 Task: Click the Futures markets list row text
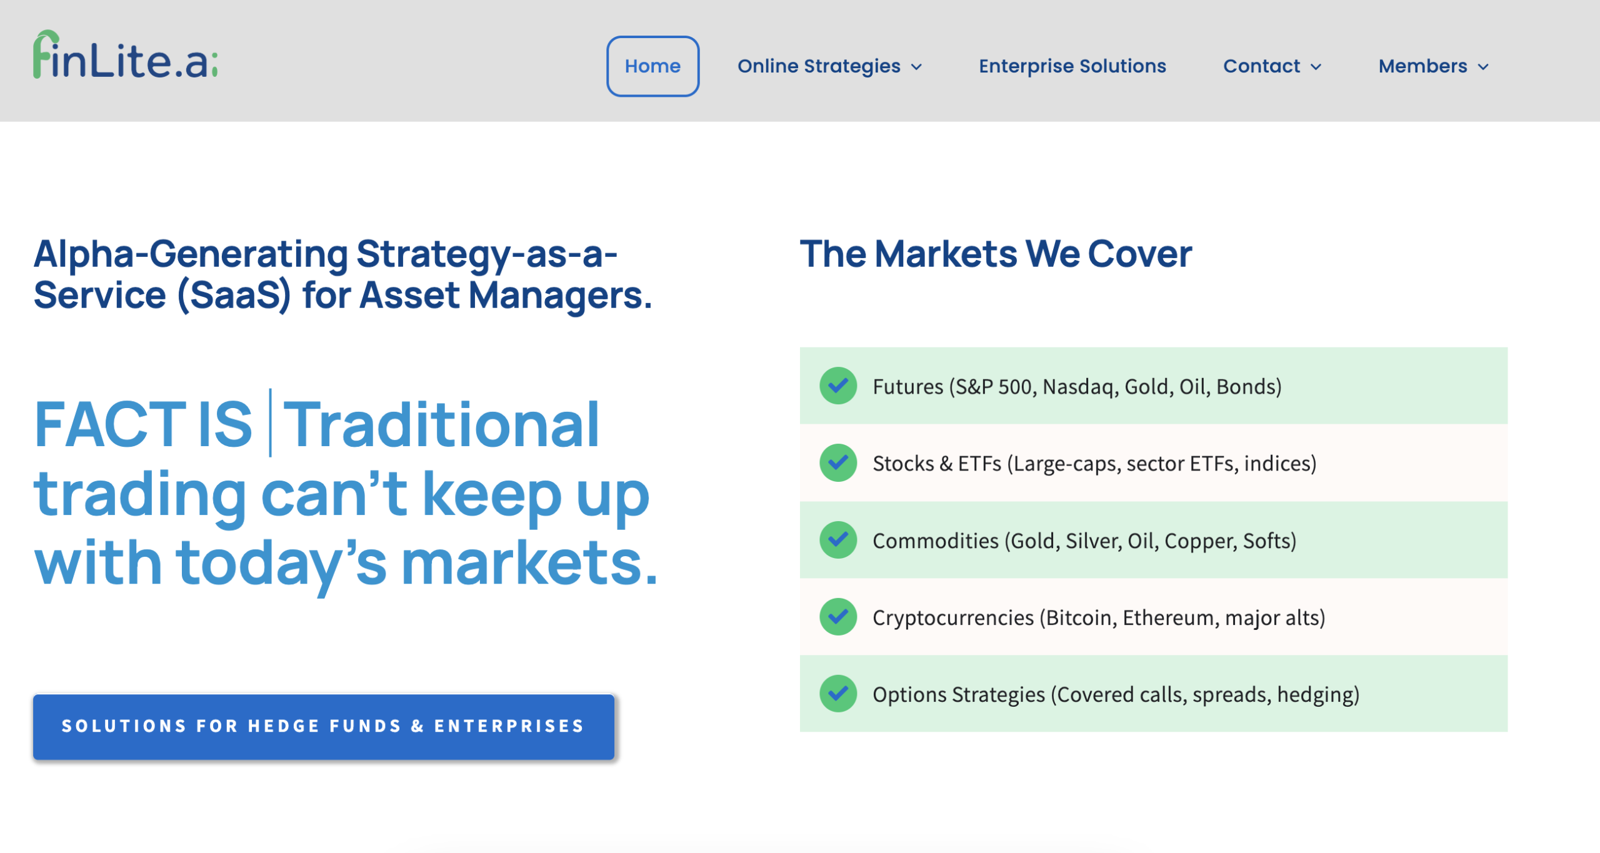pos(1076,387)
